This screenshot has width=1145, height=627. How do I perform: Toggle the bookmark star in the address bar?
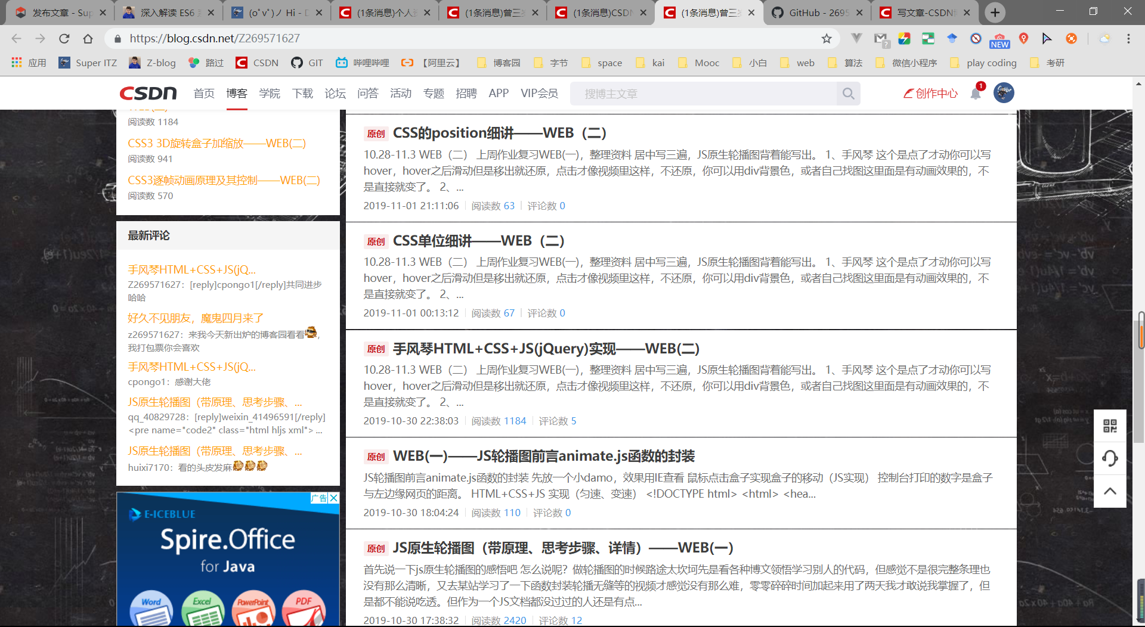(x=827, y=38)
